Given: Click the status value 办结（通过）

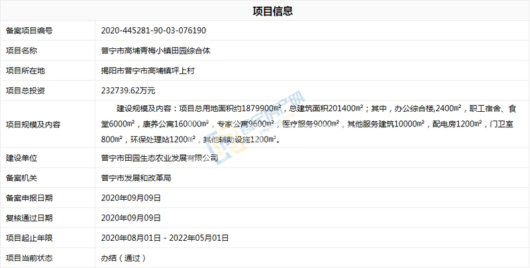Looking at the screenshot, I should coord(123,257).
